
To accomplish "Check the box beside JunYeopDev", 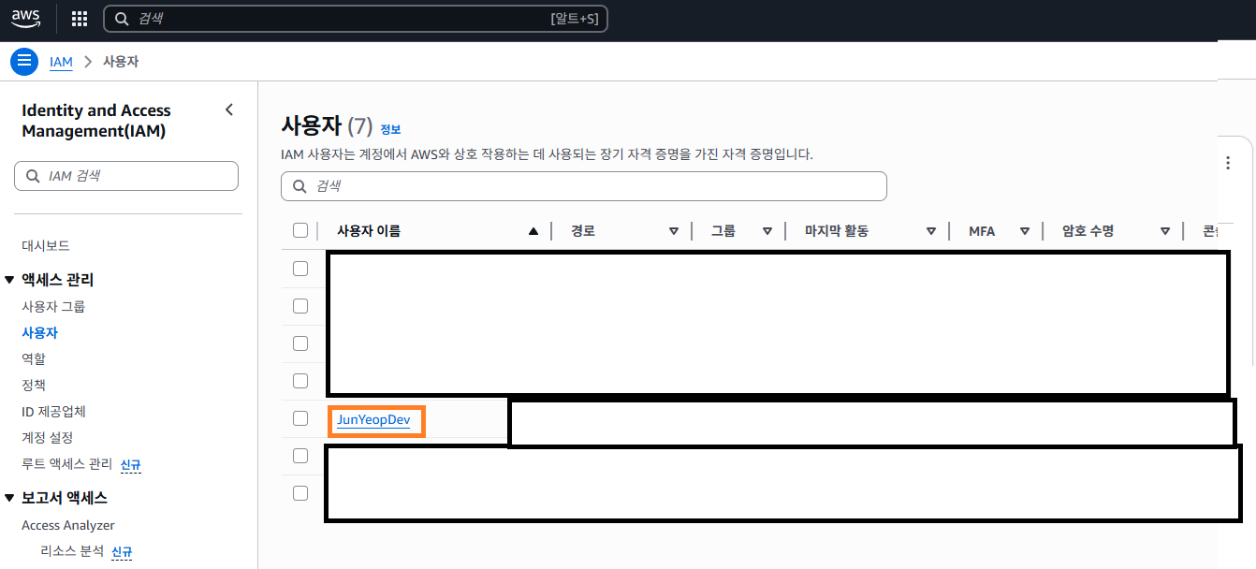I will [300, 418].
